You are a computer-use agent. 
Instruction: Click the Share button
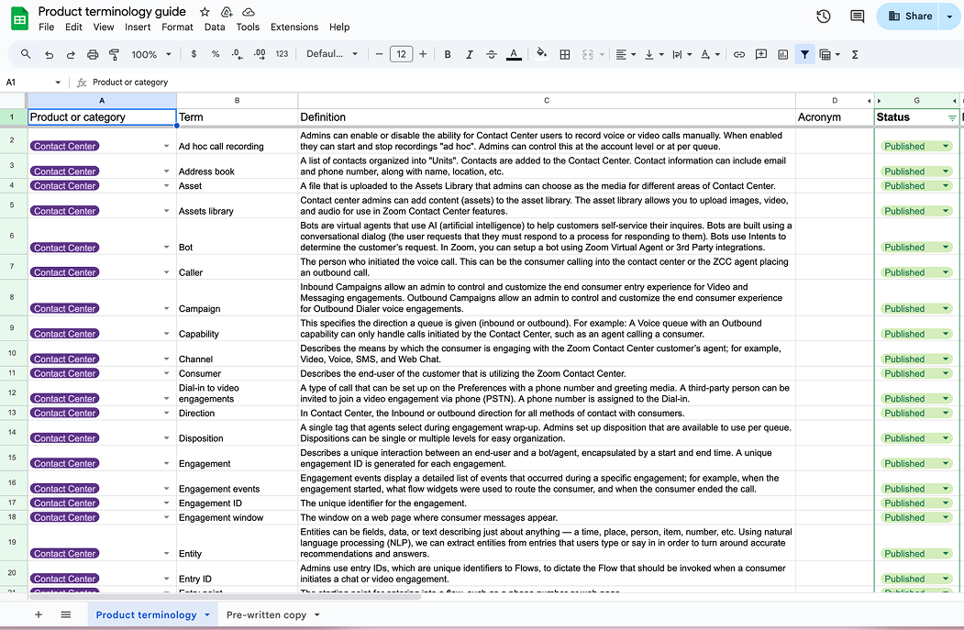(911, 16)
